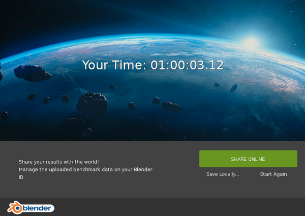
Task: Click the orange Blender logo symbol
Action: tap(14, 207)
